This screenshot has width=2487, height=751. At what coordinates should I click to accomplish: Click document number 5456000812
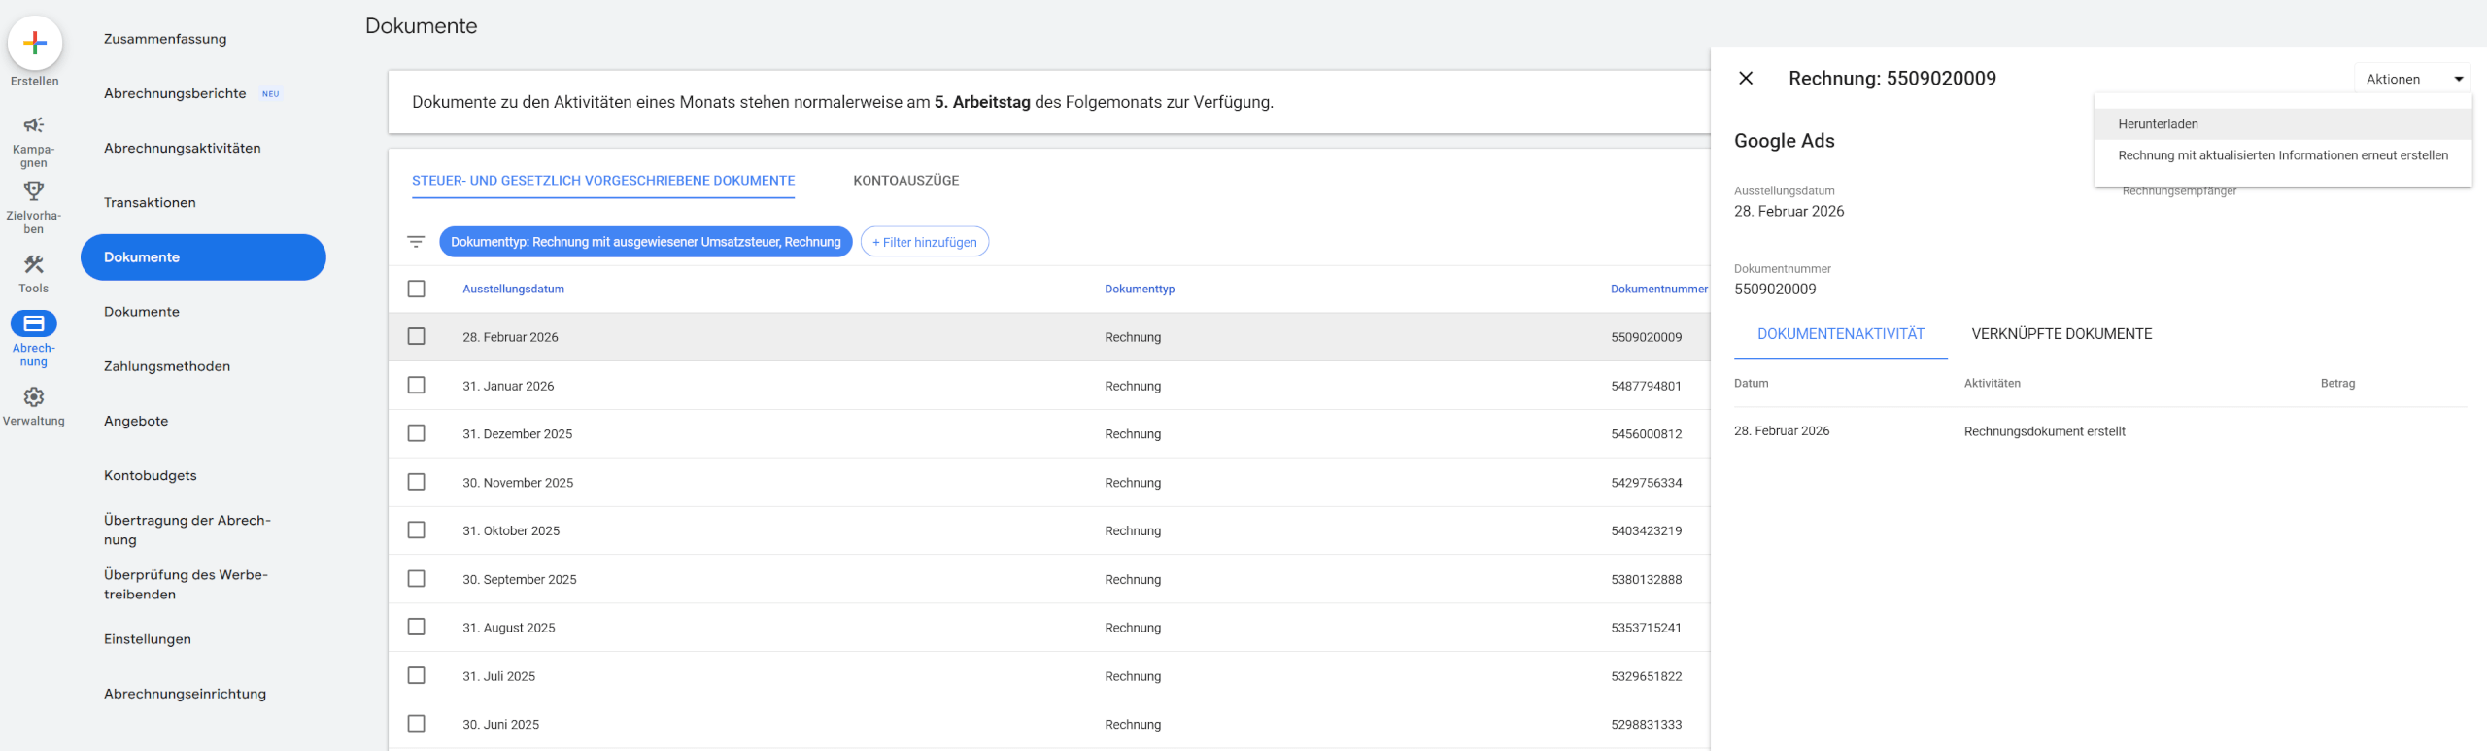coord(1646,434)
